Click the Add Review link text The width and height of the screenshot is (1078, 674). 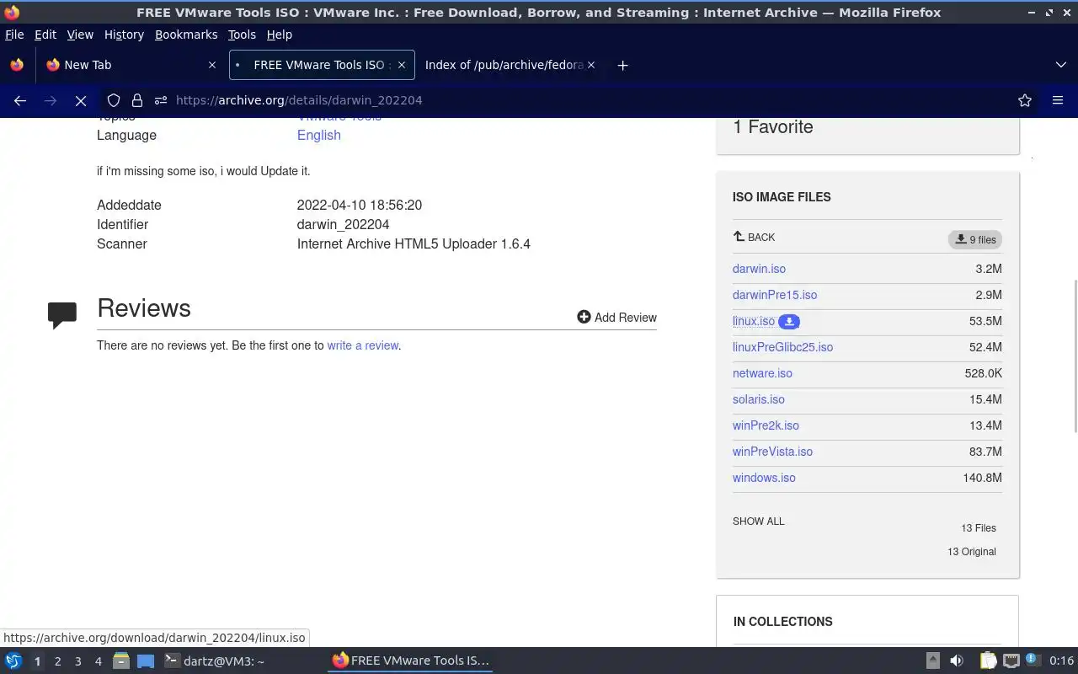click(626, 318)
